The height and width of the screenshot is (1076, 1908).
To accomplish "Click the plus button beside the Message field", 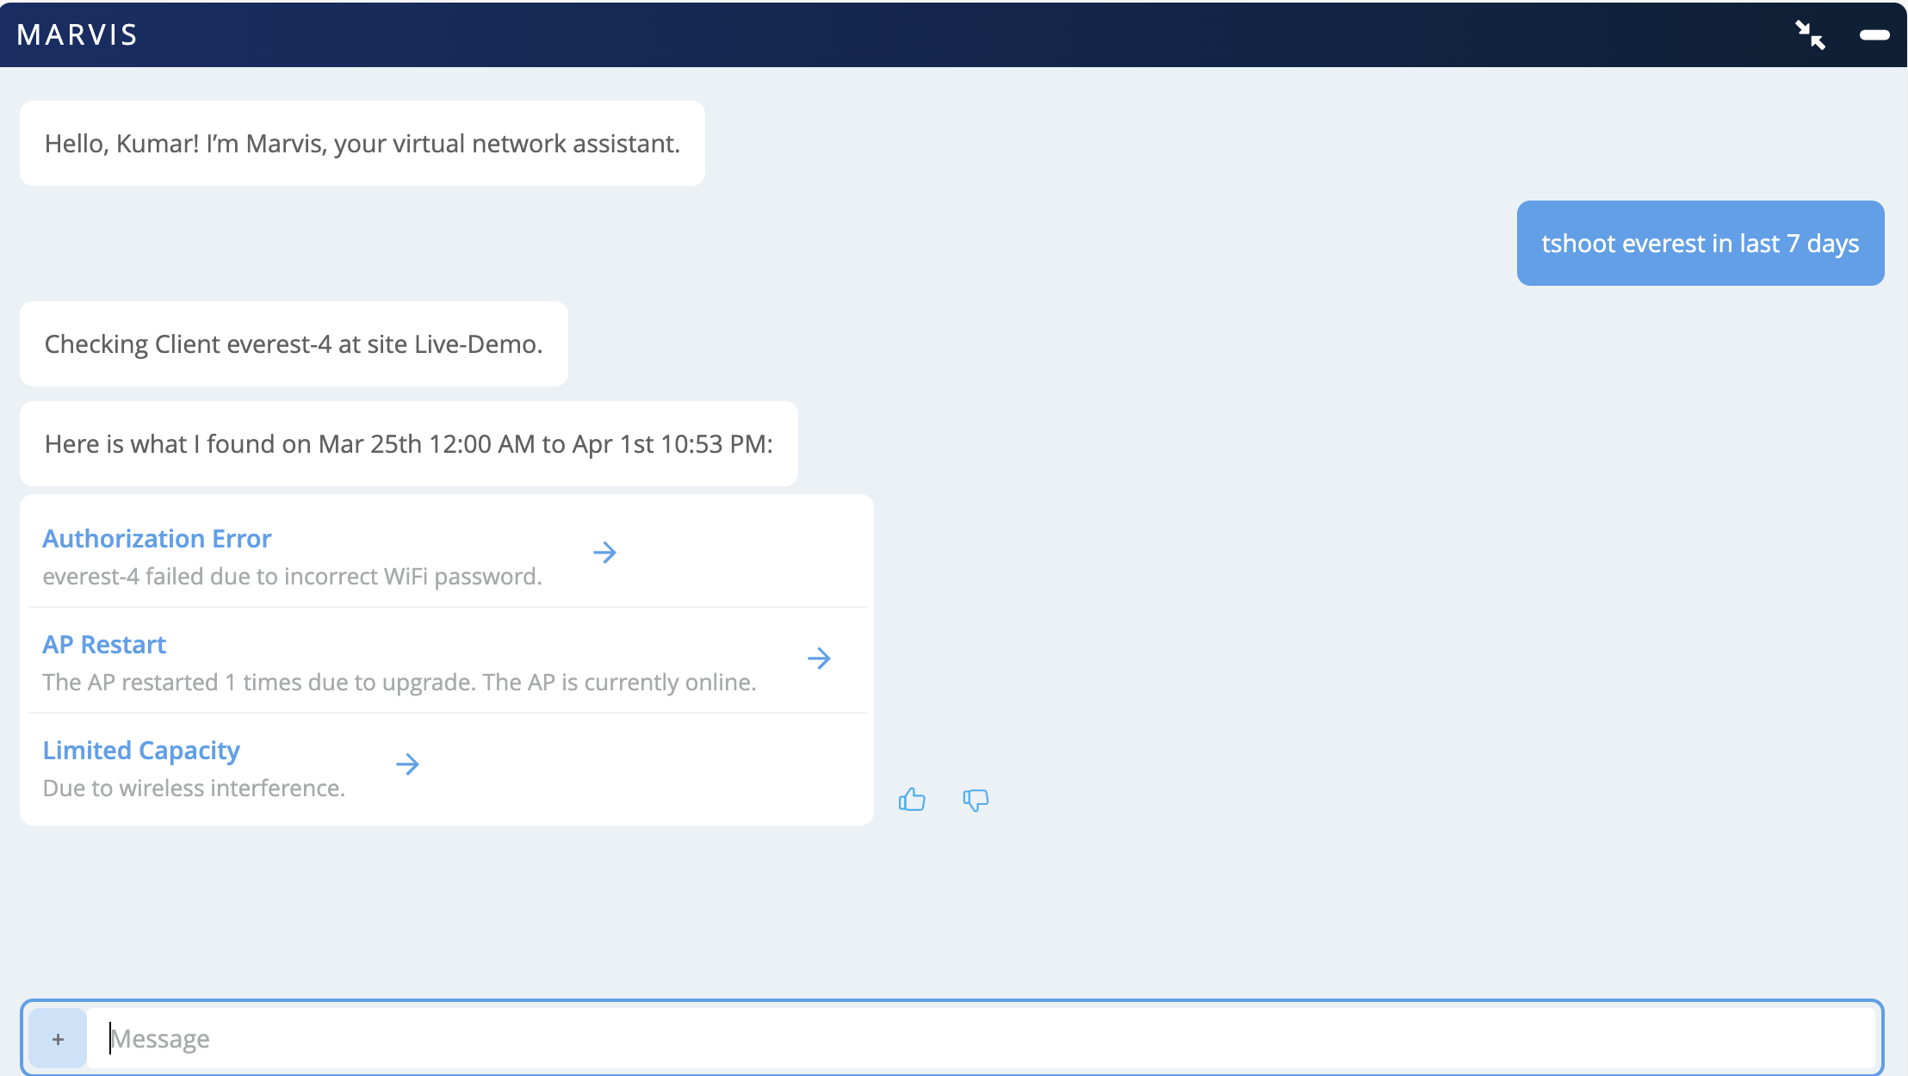I will (x=58, y=1039).
